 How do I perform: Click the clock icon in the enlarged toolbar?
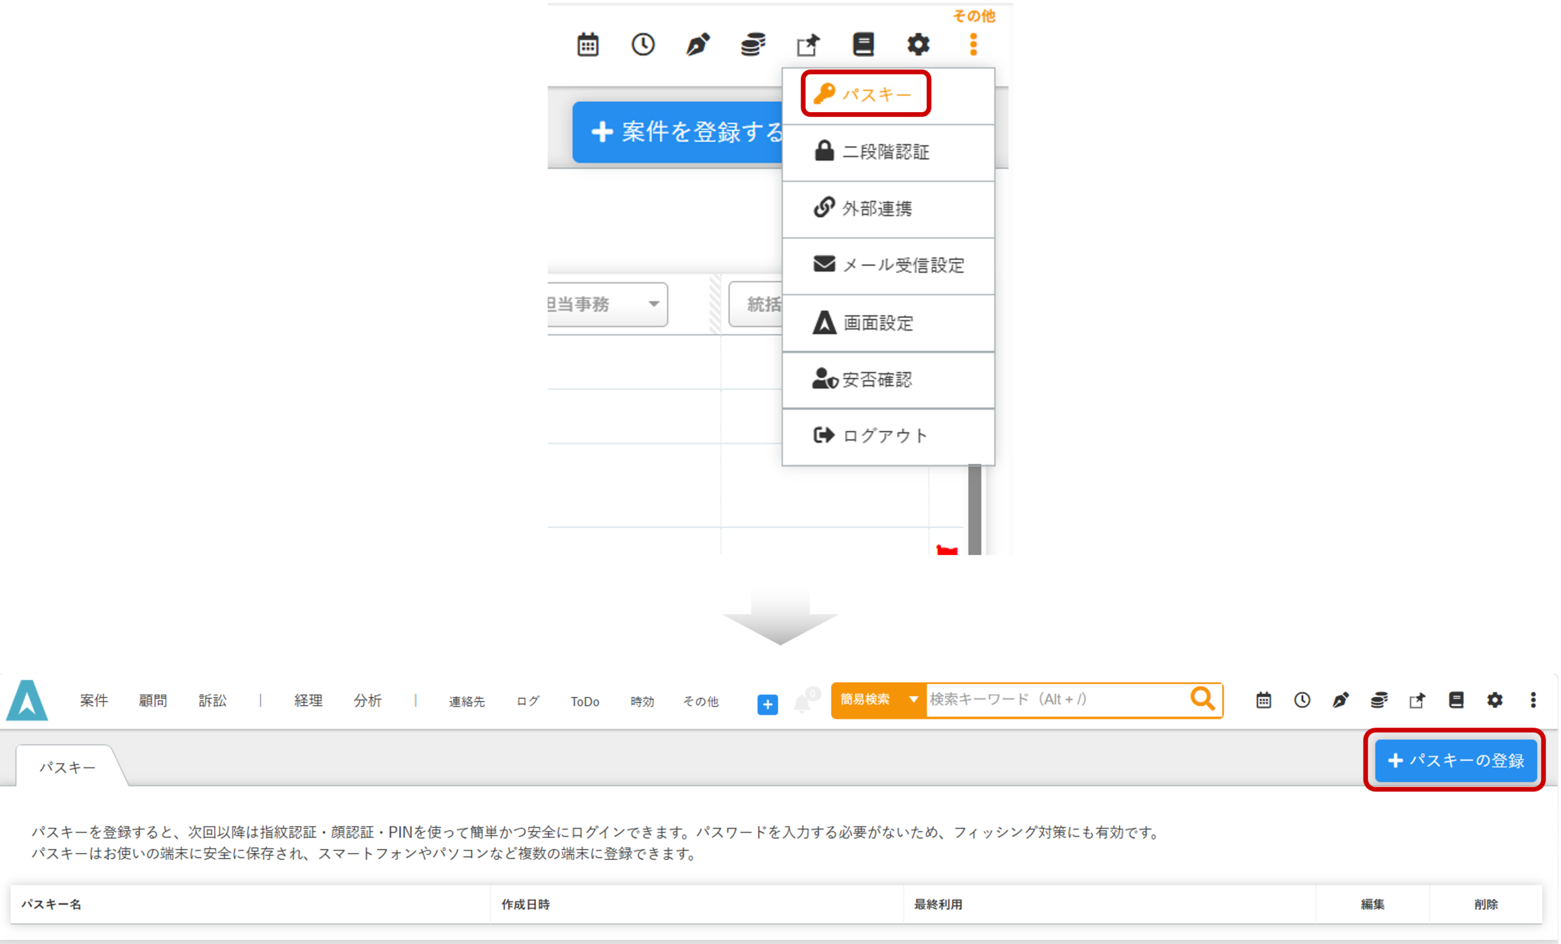[x=643, y=45]
